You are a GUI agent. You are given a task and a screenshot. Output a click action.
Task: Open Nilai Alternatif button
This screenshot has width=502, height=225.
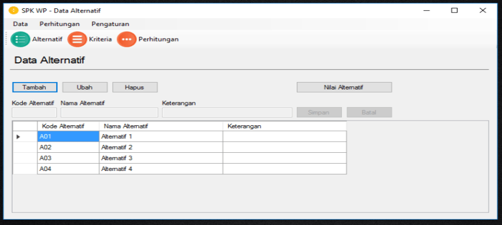point(344,87)
